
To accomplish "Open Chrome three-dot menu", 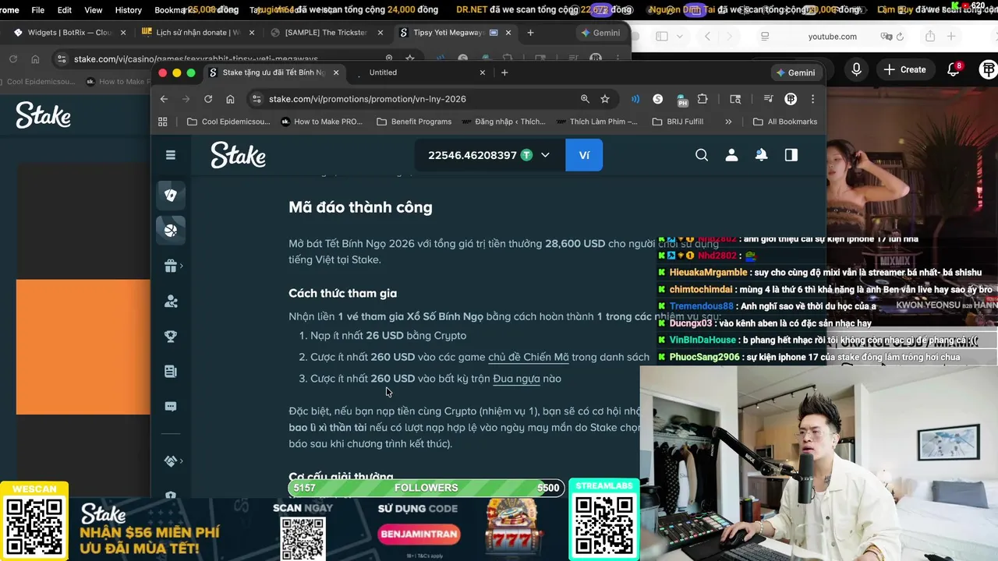I will (812, 99).
